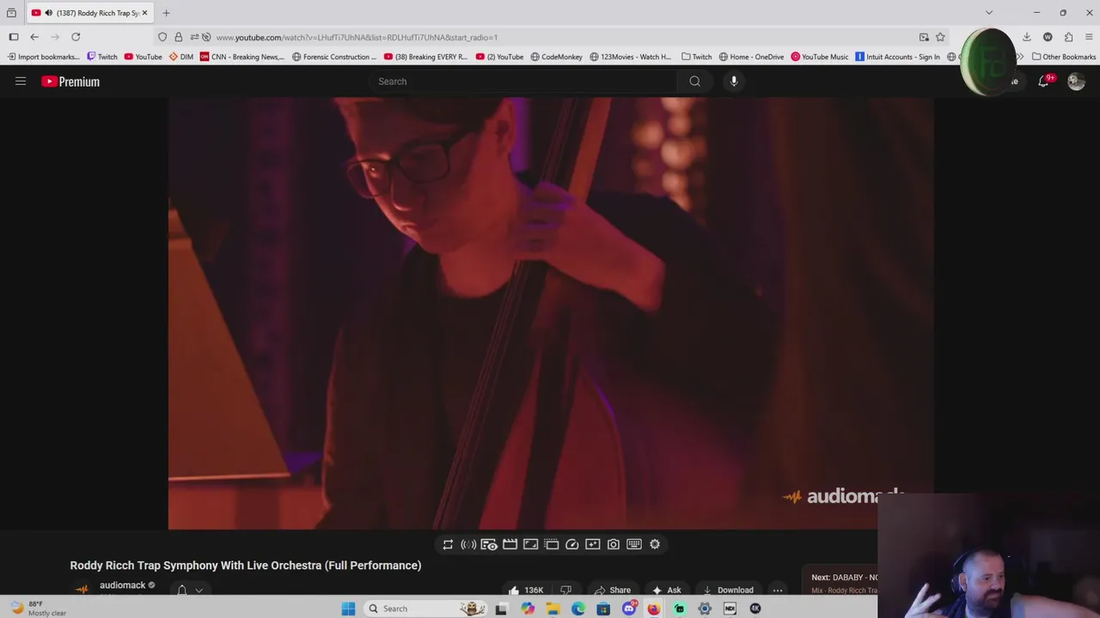Viewport: 1100px width, 618px height.
Task: Open audiomack channel link
Action: 122,585
